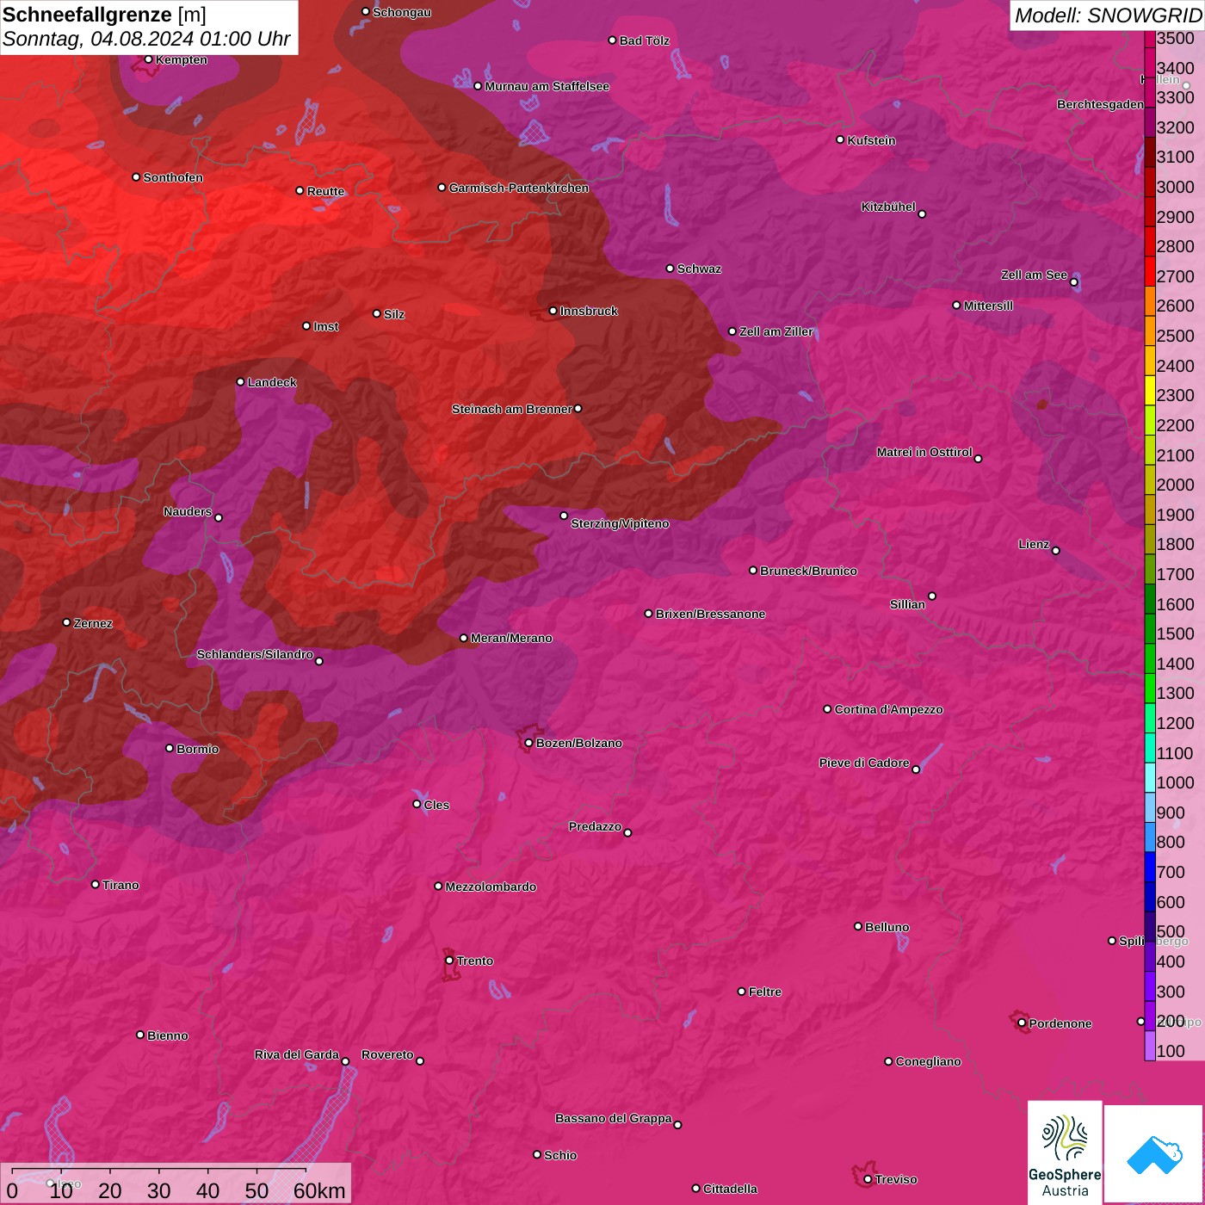Click the Schneefallgrenze [m] title

click(104, 15)
